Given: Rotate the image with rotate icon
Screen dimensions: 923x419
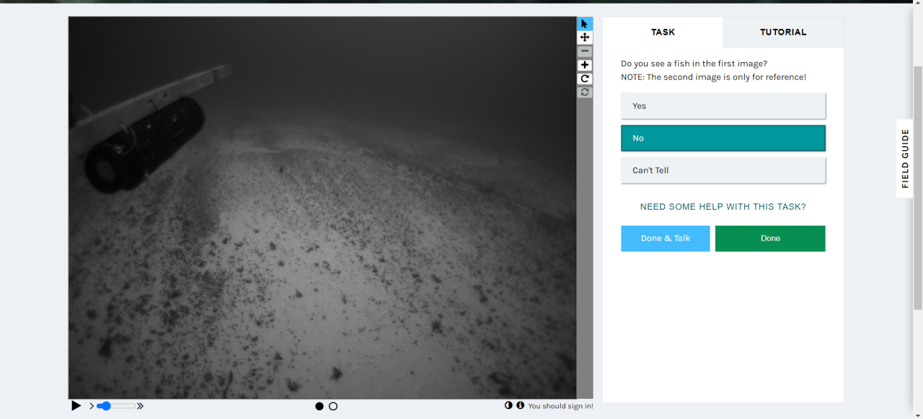Looking at the screenshot, I should pos(585,79).
